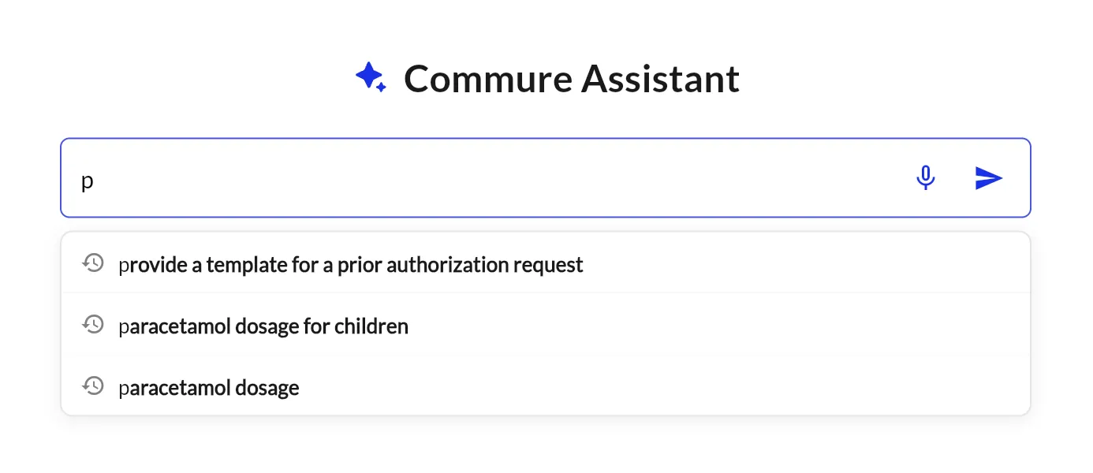The height and width of the screenshot is (473, 1093).
Task: Choose the paracetamol dosage for children suggestion
Action: click(x=263, y=326)
